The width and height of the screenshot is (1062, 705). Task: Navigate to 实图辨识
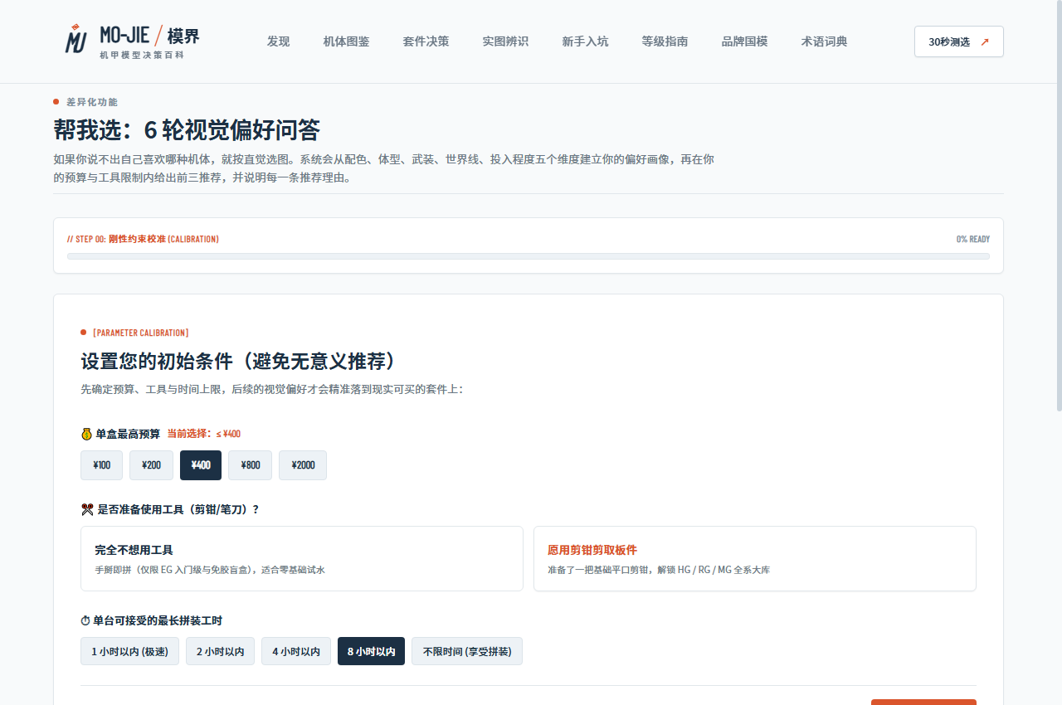(505, 41)
